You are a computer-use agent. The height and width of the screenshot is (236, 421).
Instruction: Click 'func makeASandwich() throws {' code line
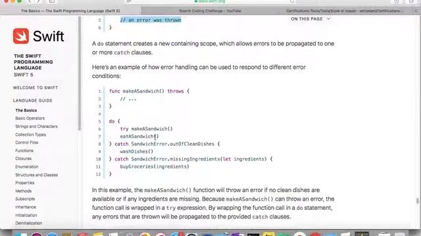coord(149,91)
